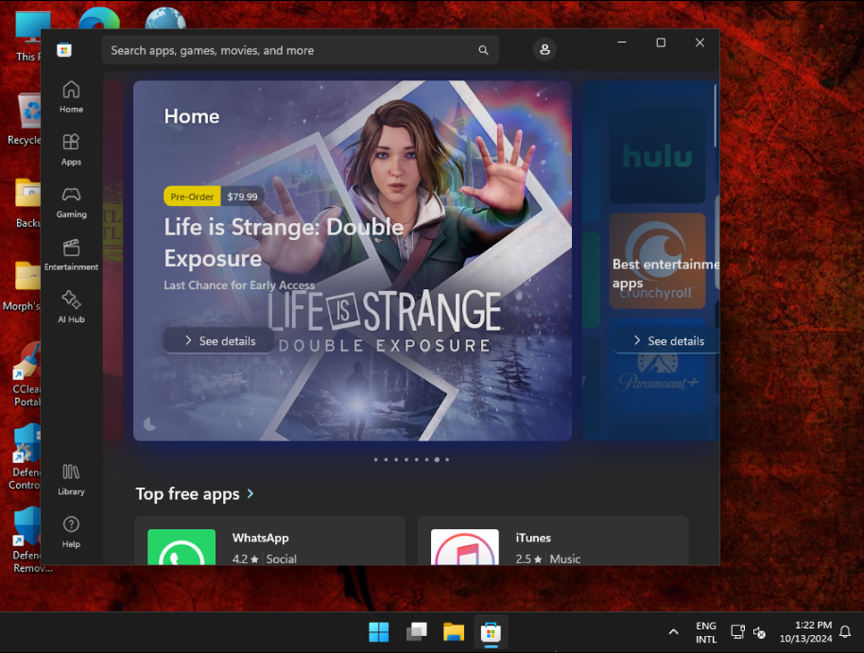
Task: Open network status tray icon
Action: [x=737, y=632]
